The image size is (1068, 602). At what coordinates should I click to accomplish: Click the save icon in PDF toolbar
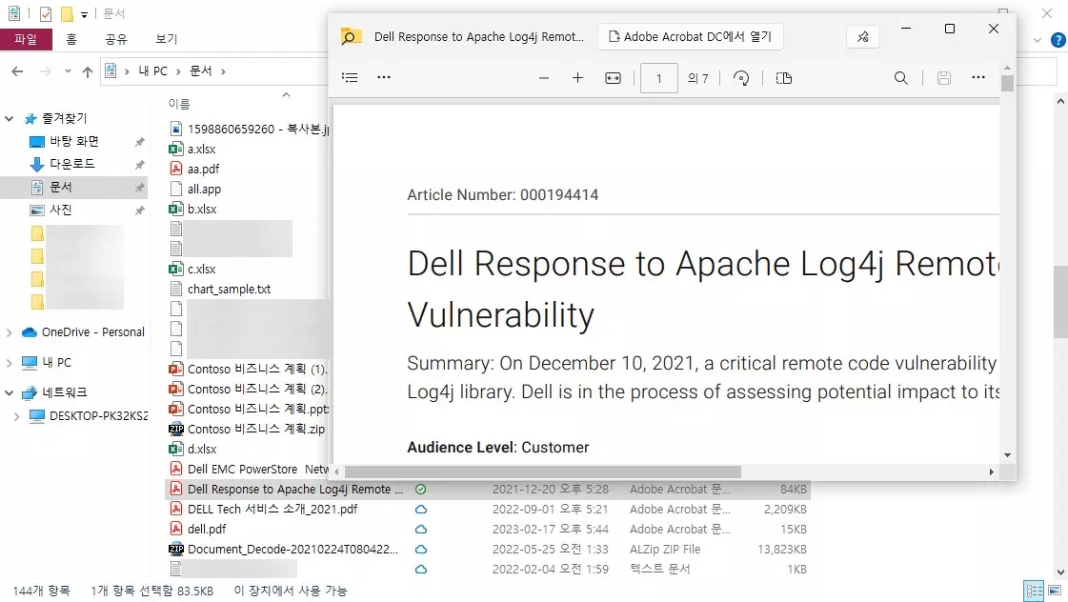tap(944, 78)
